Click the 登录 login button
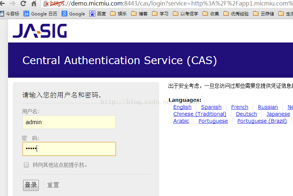The width and height of the screenshot is (293, 196). click(x=31, y=185)
